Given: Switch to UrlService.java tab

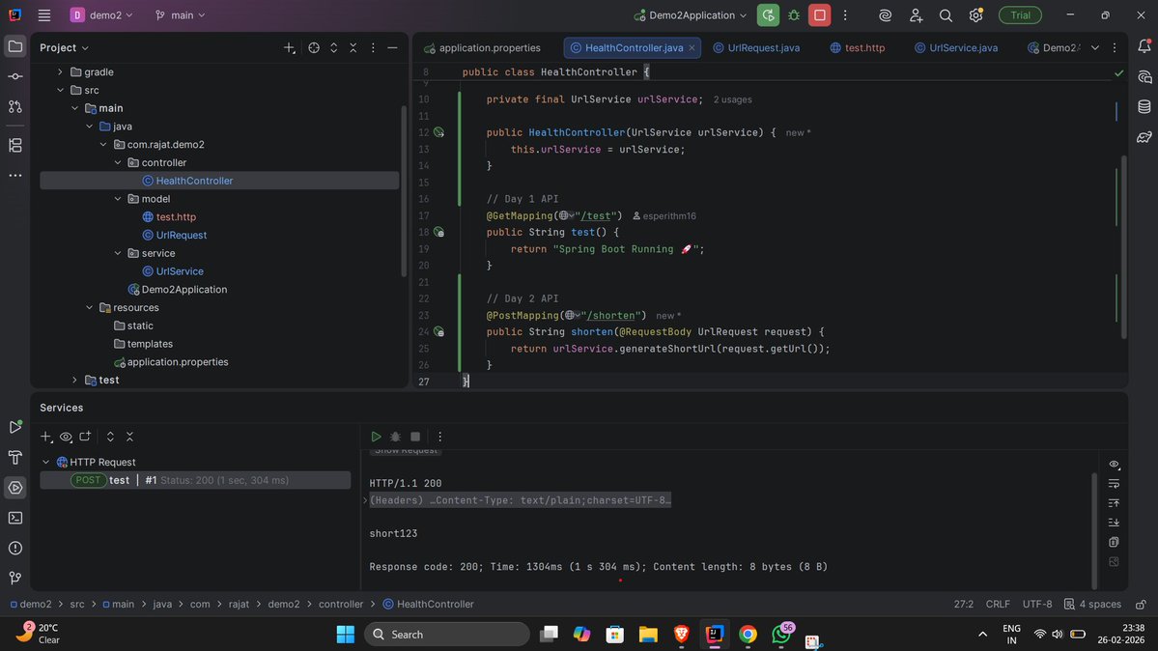Looking at the screenshot, I should pyautogui.click(x=956, y=47).
